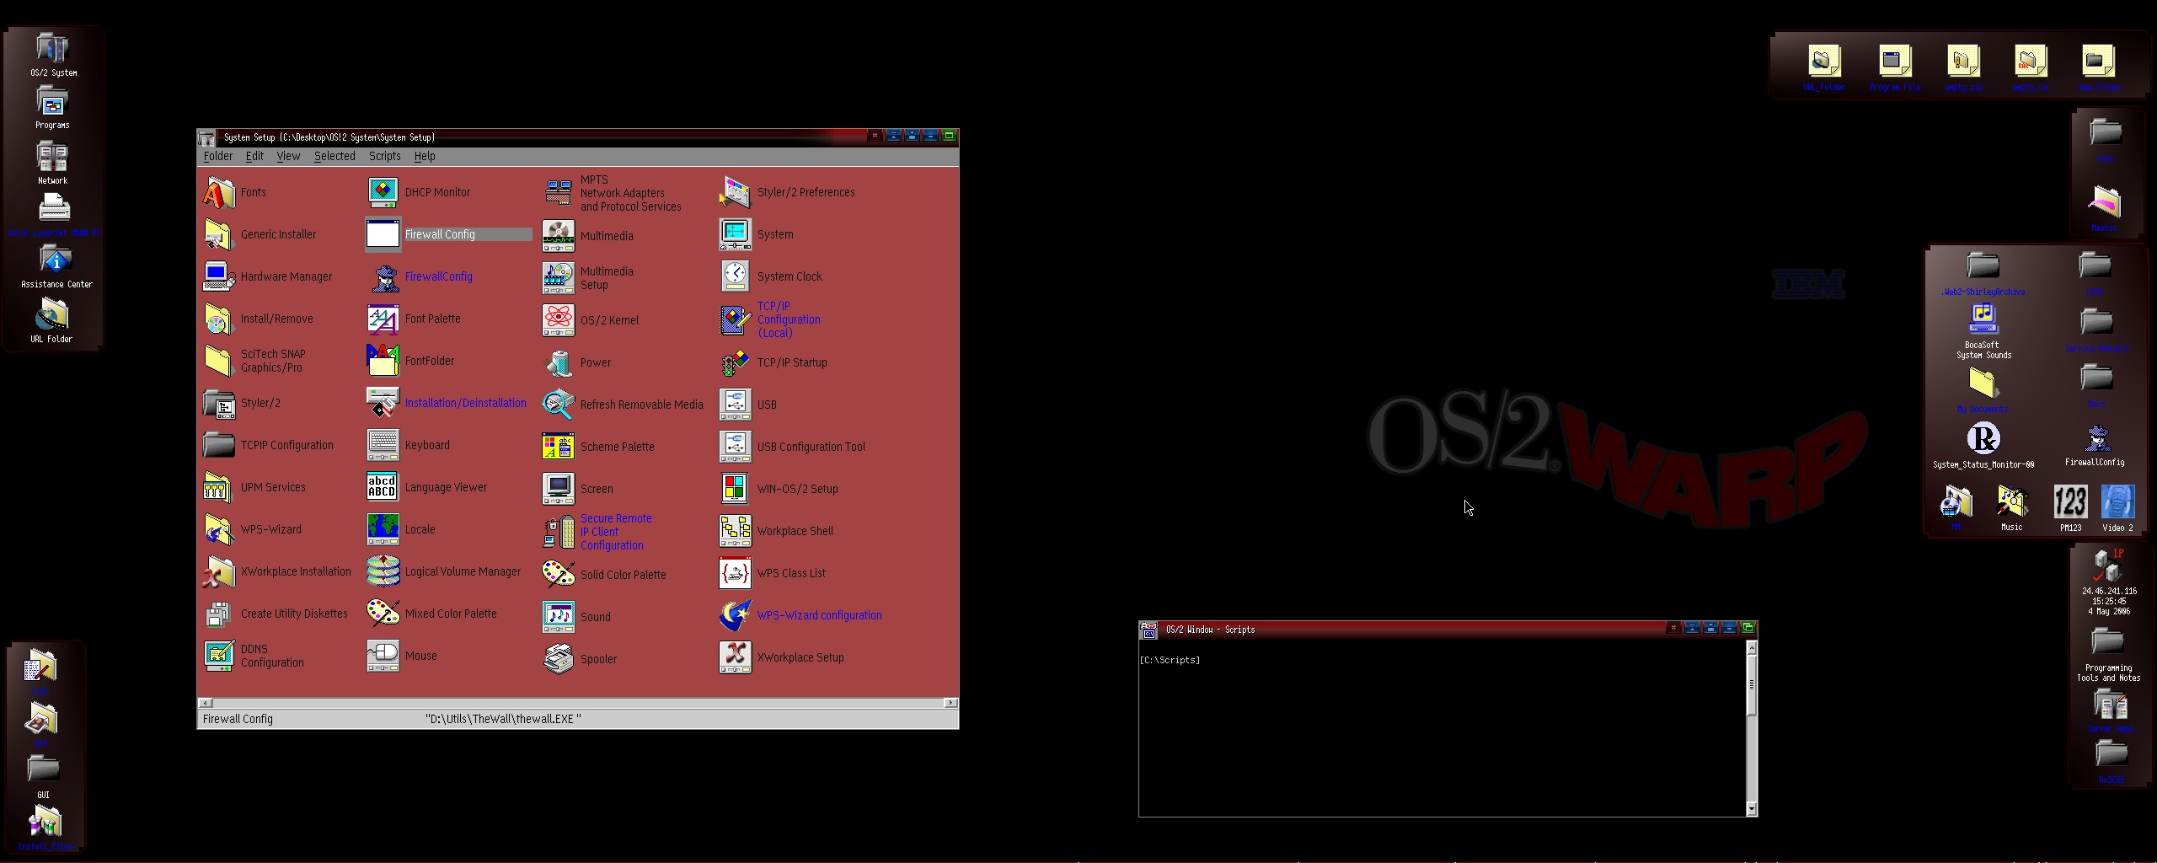
Task: Click the Logical Volume Manager icon
Action: (383, 571)
